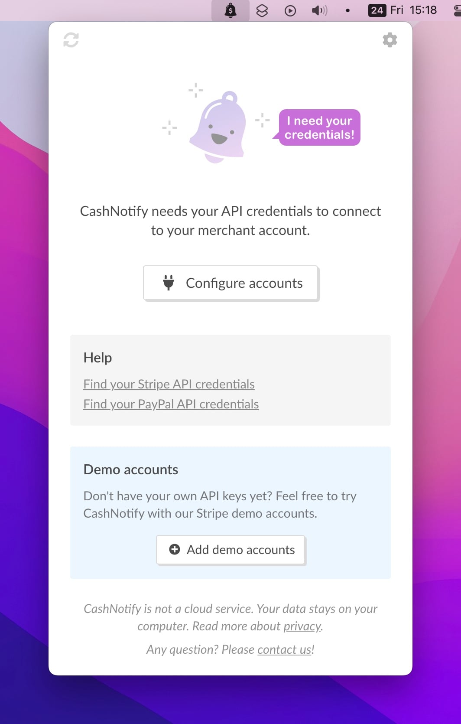Open the stacked layers menu bar icon
Image resolution: width=461 pixels, height=724 pixels.
pos(262,10)
